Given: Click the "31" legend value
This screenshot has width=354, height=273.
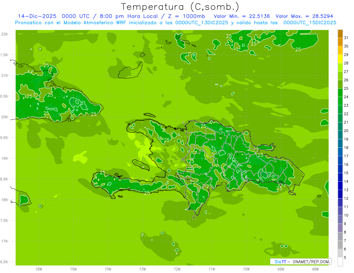Looking at the screenshot, I should click(x=346, y=38).
